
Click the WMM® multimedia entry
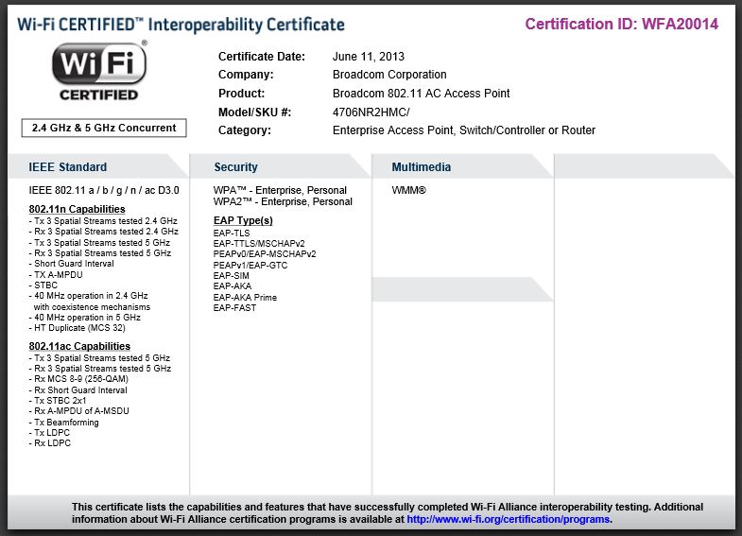tap(409, 190)
